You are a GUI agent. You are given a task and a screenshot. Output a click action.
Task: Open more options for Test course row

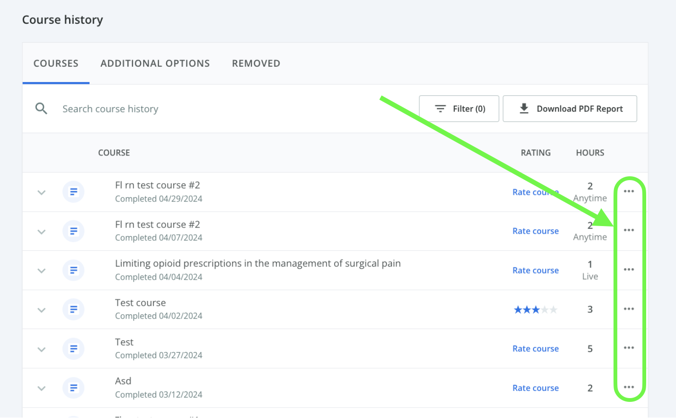[x=629, y=309]
